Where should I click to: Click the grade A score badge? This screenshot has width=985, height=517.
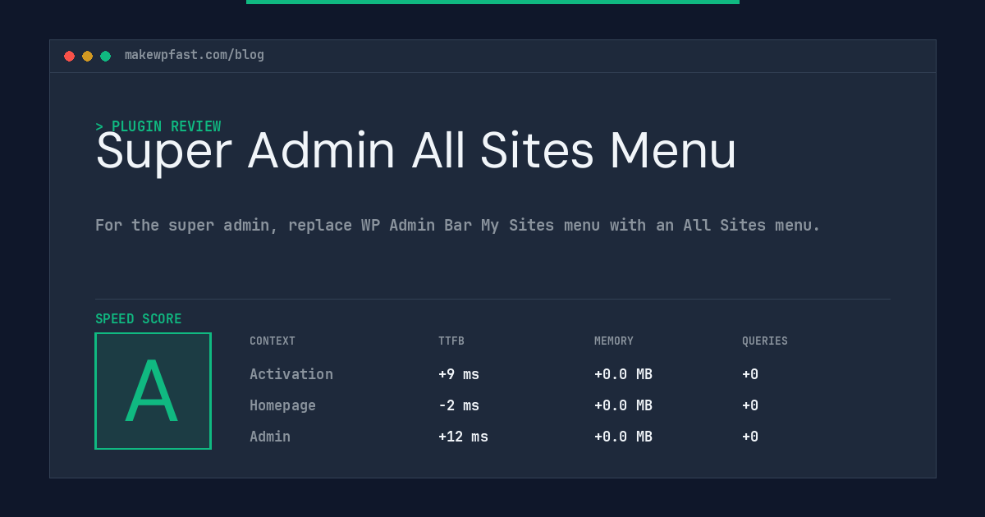coord(153,391)
